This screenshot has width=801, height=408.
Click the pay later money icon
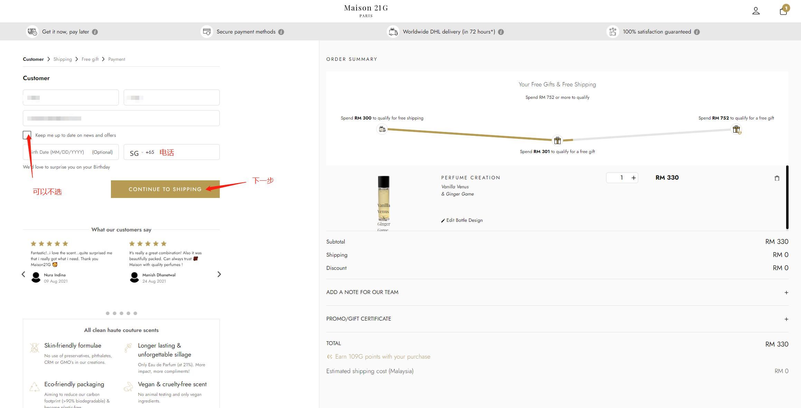click(x=32, y=32)
